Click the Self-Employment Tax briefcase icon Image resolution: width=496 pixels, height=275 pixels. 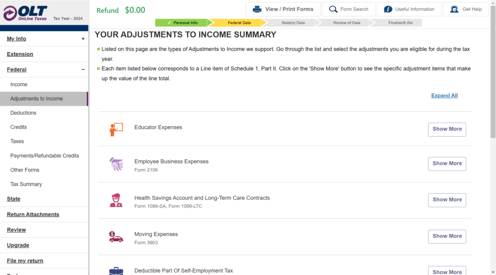[x=116, y=271]
